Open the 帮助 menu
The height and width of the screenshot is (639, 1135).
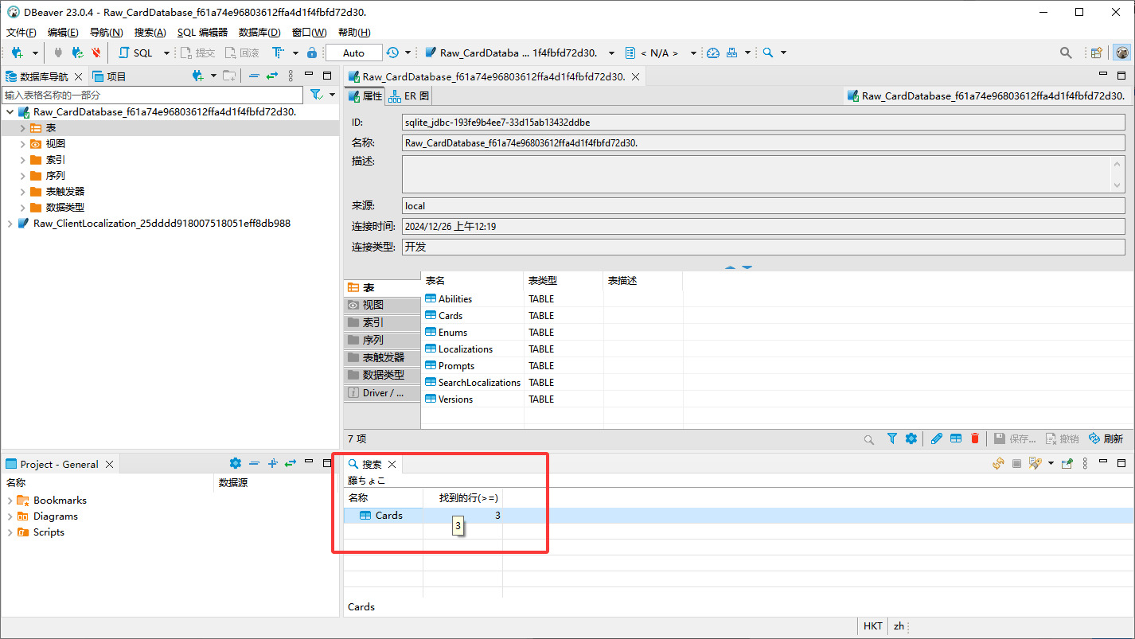354,33
